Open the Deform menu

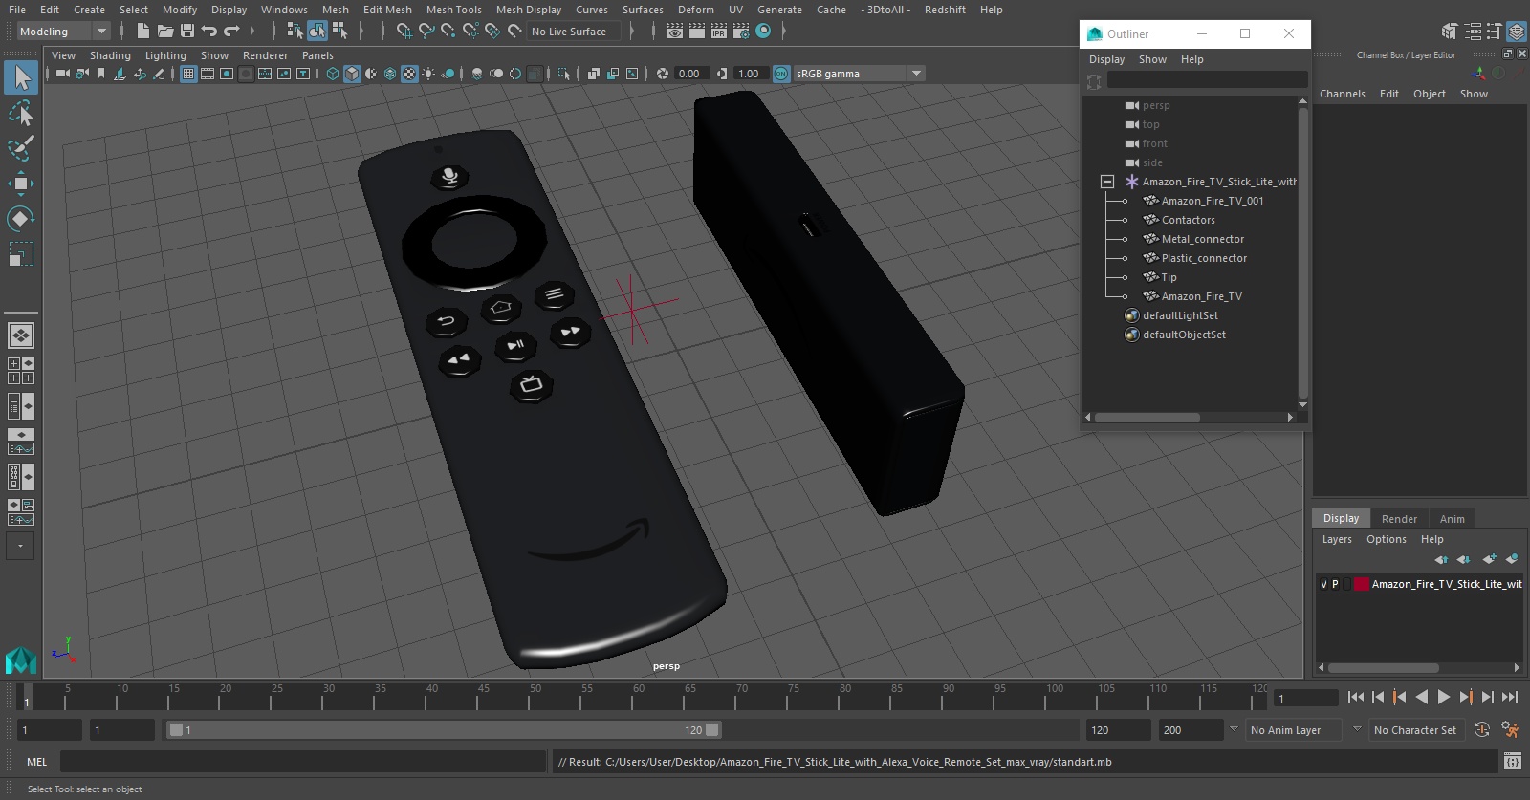(x=695, y=10)
